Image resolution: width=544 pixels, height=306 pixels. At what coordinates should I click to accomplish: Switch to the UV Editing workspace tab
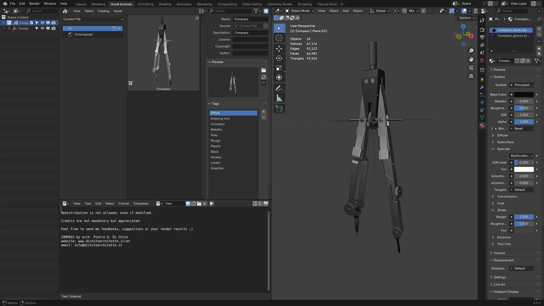[145, 4]
